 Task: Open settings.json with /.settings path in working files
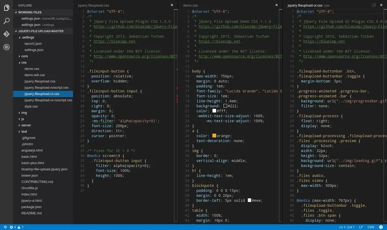click(43, 25)
